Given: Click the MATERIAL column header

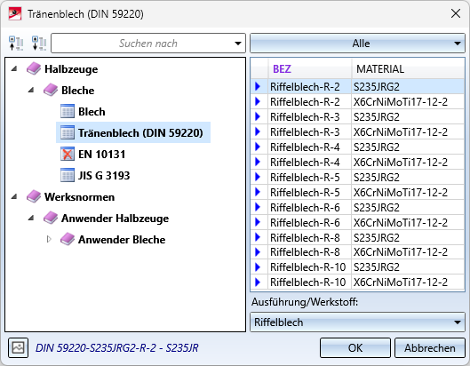Looking at the screenshot, I should [x=408, y=69].
